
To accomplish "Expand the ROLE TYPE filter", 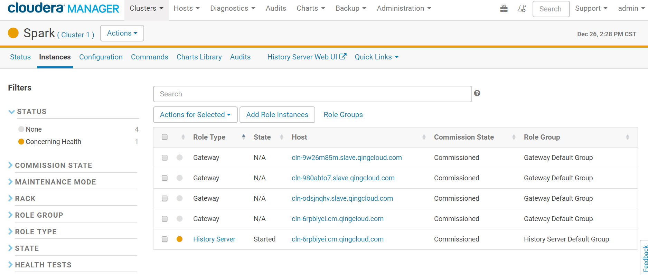I will click(x=32, y=232).
